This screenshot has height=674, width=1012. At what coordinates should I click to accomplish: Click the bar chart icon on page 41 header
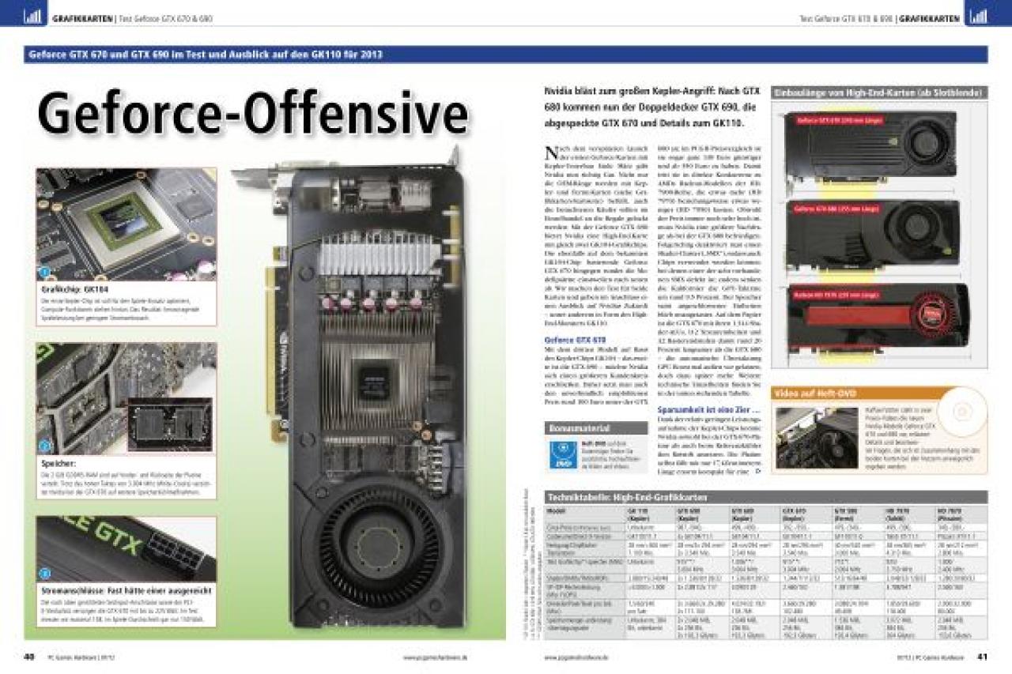click(x=978, y=14)
